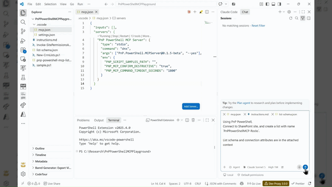The height and width of the screenshot is (187, 332).
Task: Open the Azure view in activity bar
Action: point(23,115)
